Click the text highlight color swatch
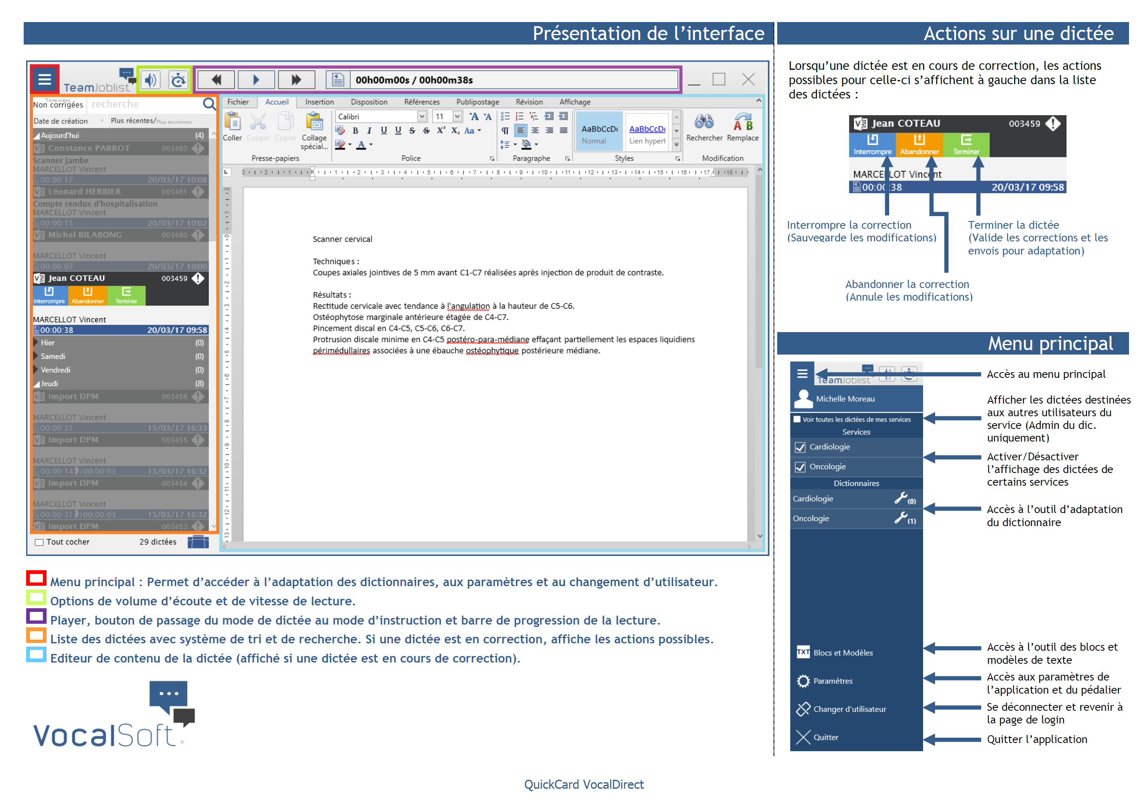Viewport: 1147px width, 810px height. pos(340,145)
